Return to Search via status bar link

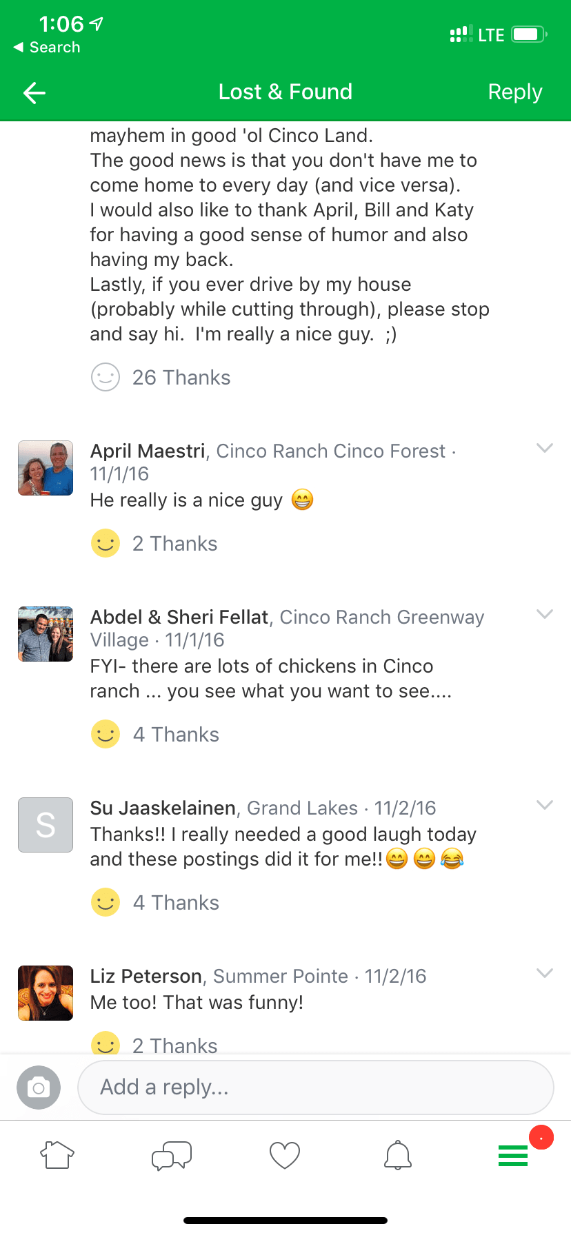[47, 48]
